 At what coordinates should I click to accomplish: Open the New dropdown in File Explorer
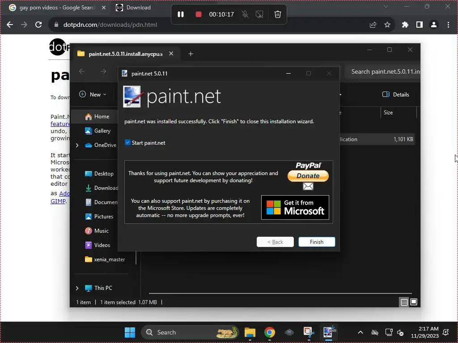pos(93,95)
